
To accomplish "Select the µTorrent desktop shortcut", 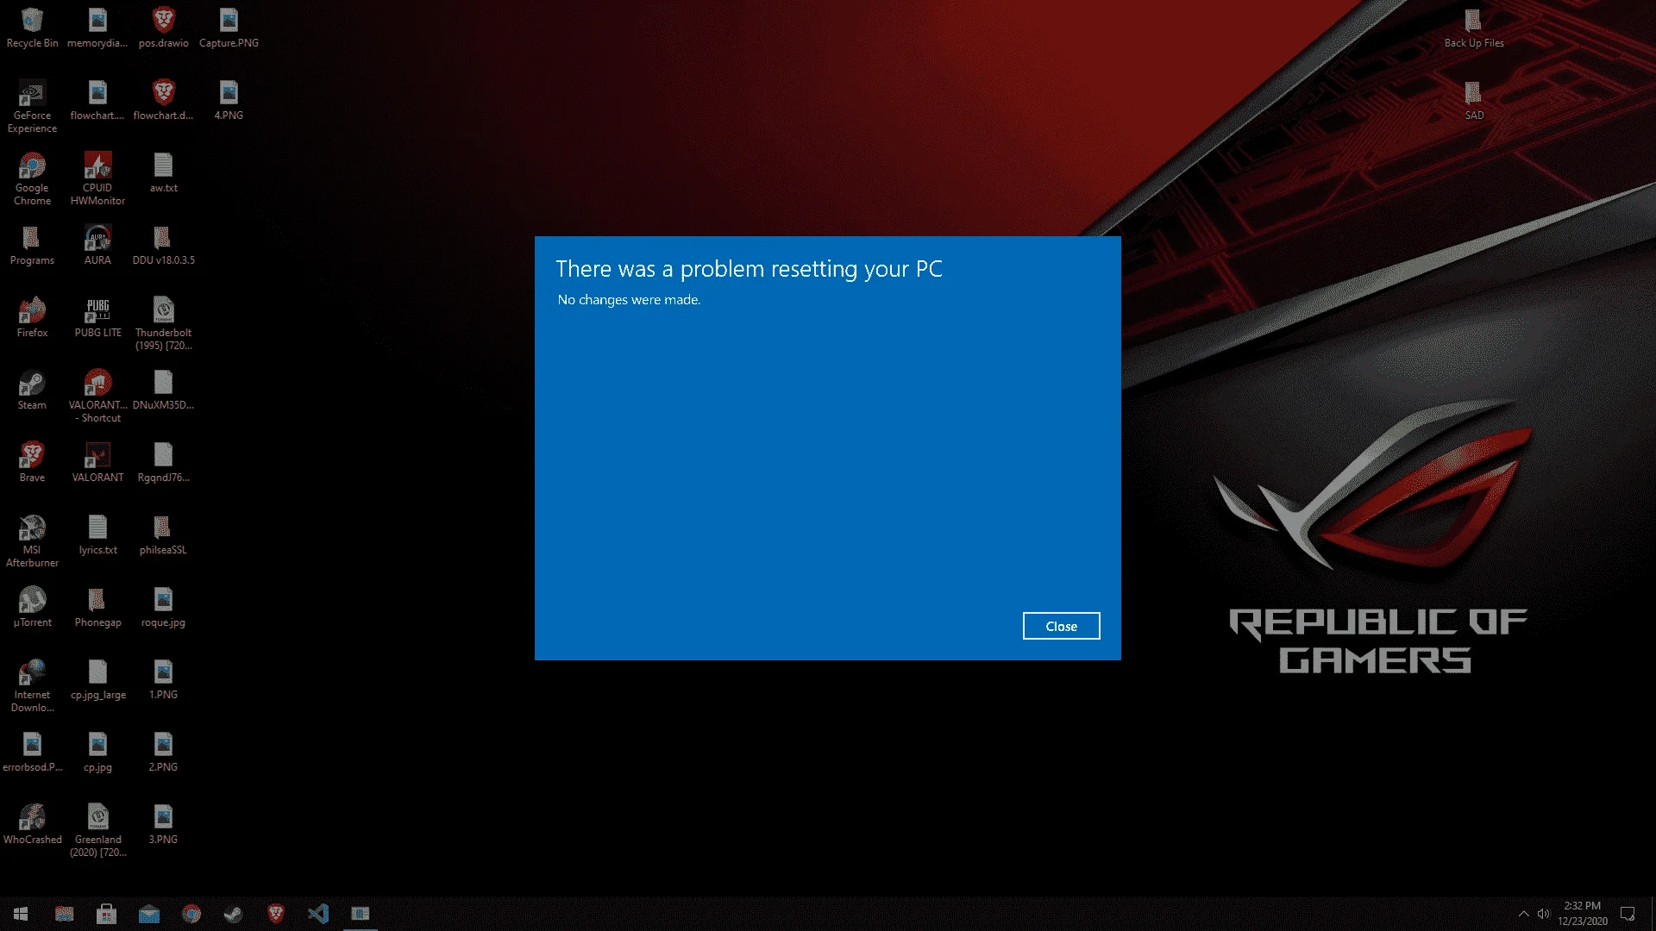I will pyautogui.click(x=32, y=608).
